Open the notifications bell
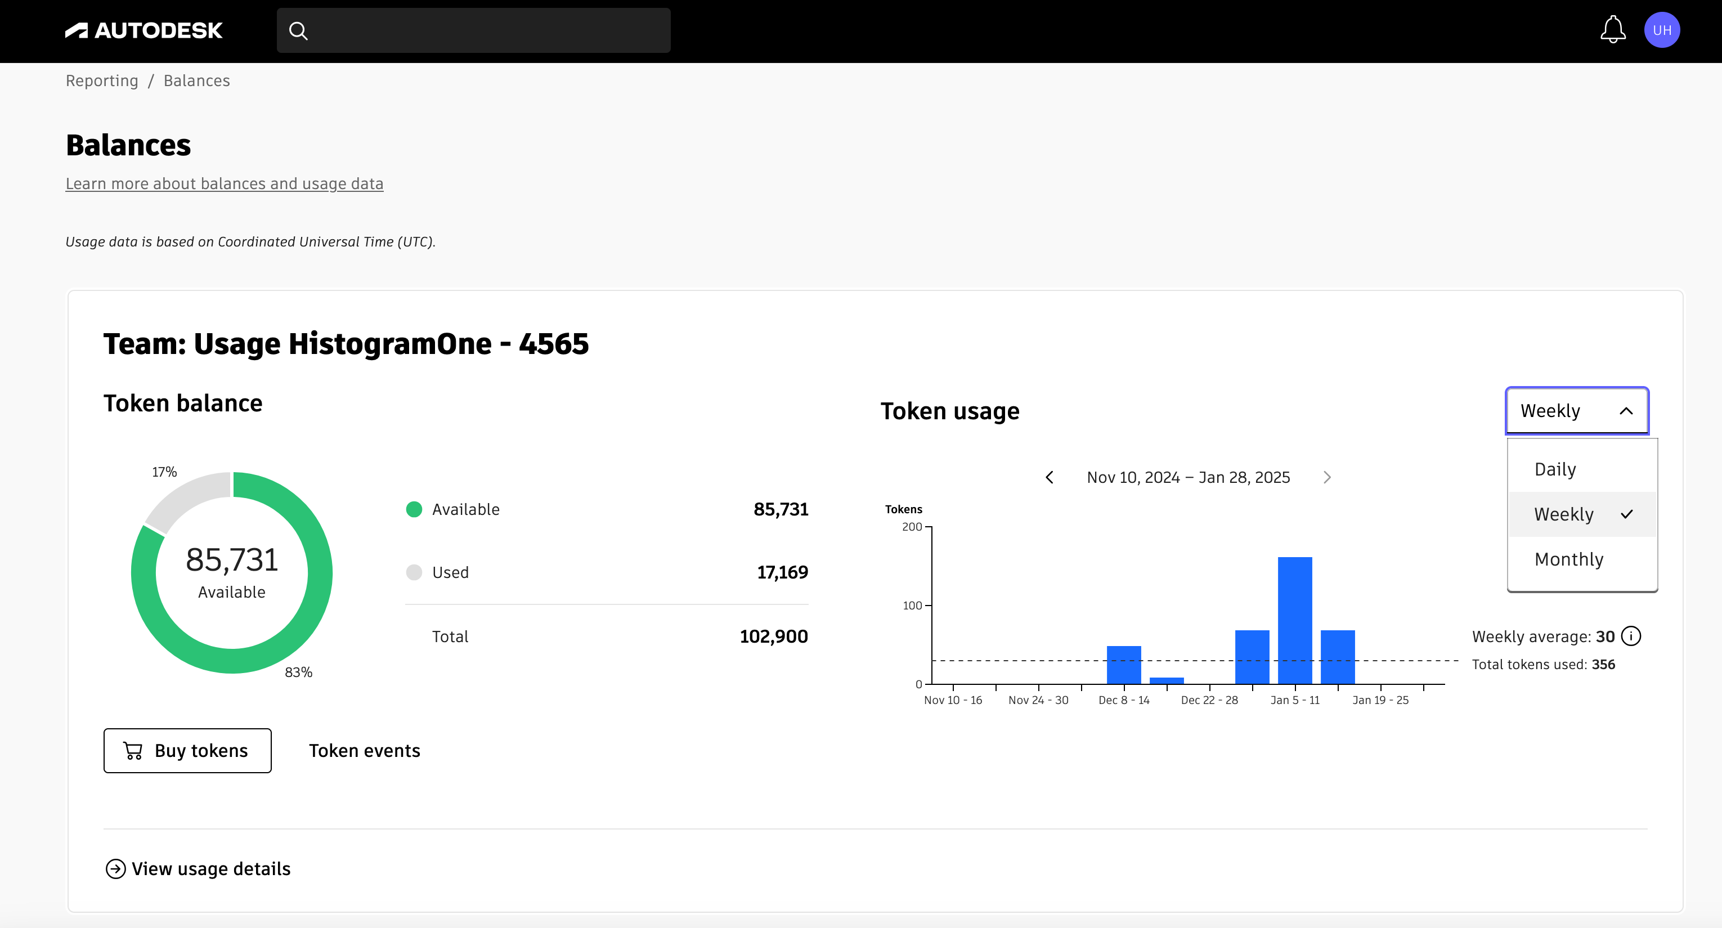Screen dimensions: 1722x928 coord(1612,29)
